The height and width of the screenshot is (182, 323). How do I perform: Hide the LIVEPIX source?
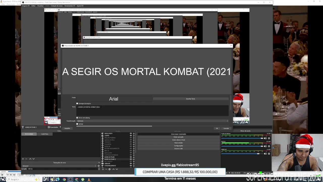pyautogui.click(x=131, y=136)
